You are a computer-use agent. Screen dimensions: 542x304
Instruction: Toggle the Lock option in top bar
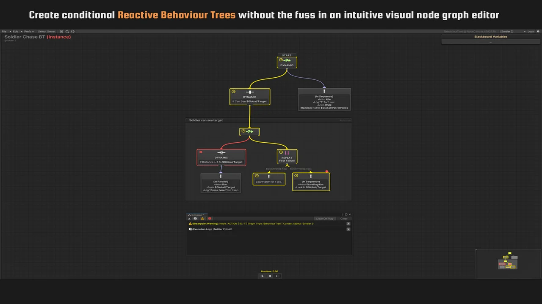tap(530, 31)
